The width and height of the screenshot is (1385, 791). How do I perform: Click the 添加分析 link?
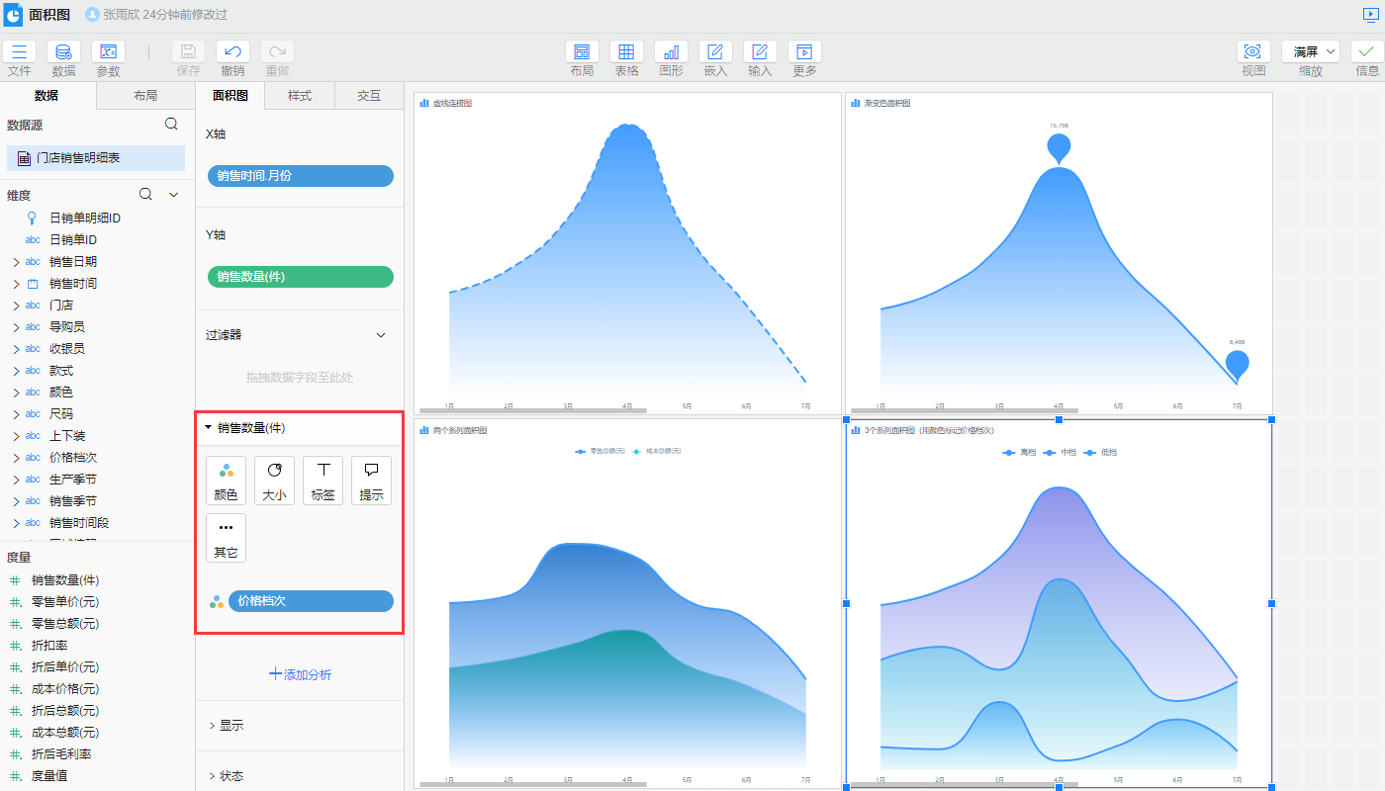pos(300,674)
